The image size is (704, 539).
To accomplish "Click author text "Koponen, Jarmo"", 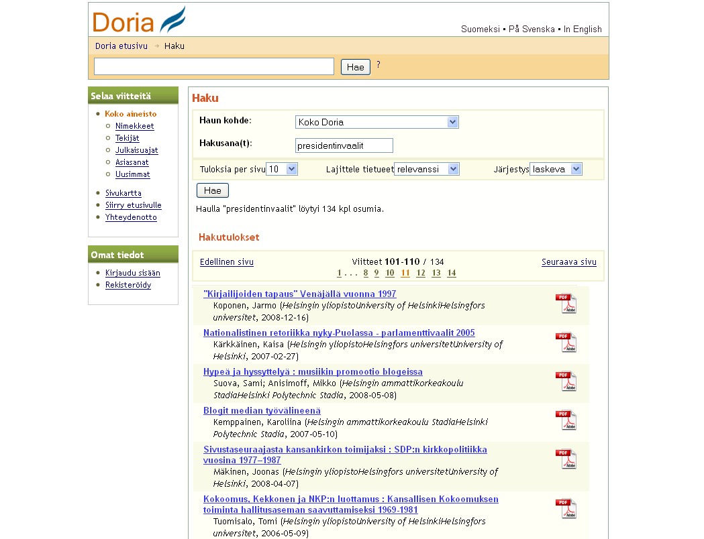I will [x=245, y=306].
